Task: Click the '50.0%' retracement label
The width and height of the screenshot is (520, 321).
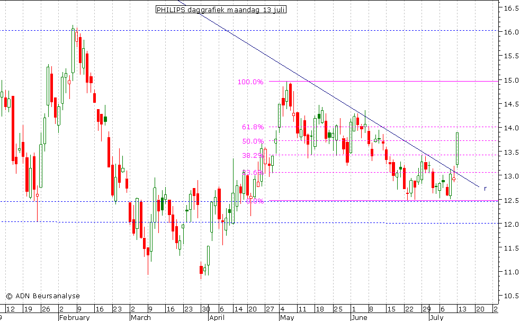Action: point(253,141)
